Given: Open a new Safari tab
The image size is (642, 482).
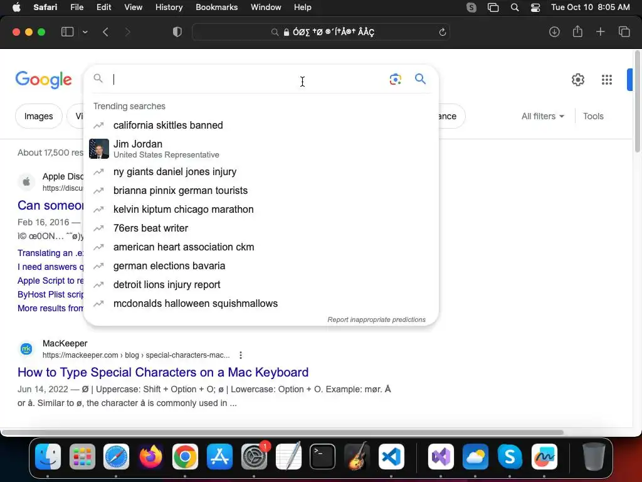Looking at the screenshot, I should (600, 32).
